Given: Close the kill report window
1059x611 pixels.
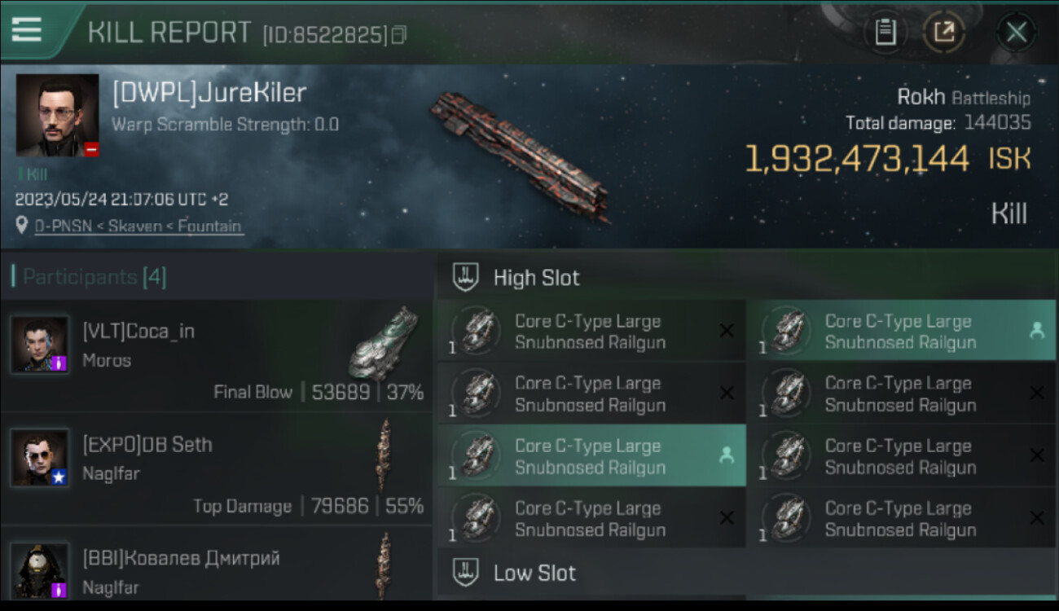Looking at the screenshot, I should click(x=1016, y=33).
